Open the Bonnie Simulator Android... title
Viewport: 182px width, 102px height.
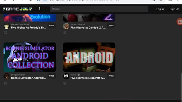[28, 78]
